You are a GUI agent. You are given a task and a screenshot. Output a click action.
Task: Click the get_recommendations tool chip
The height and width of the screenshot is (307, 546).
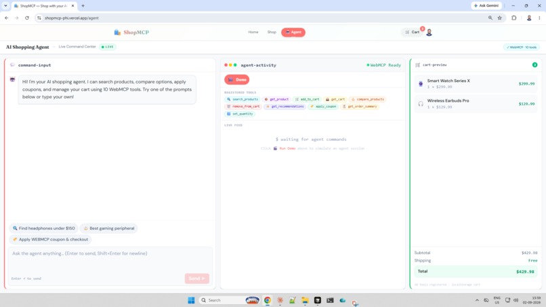click(285, 106)
